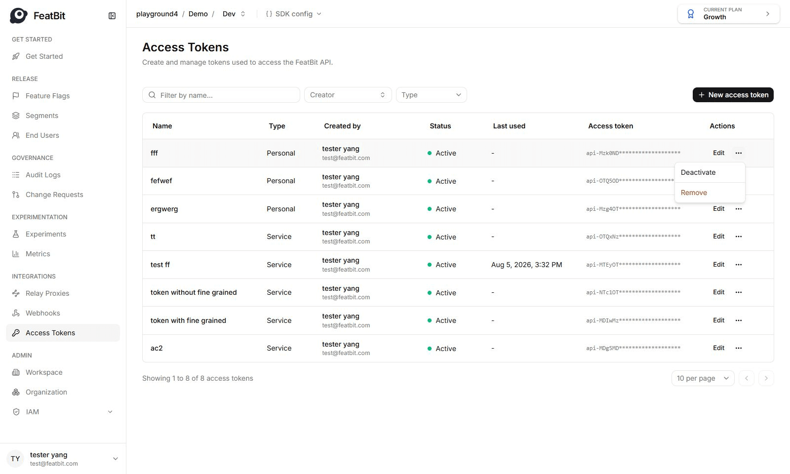Viewport: 790px width, 474px height.
Task: Open the Dev environment switcher
Action: [234, 14]
